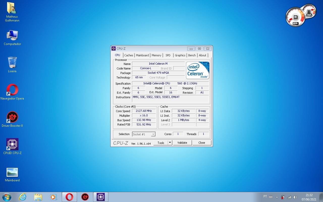Open the Matheus Guthmann user folder icon
Viewport: 323px width, 202px height.
(x=12, y=12)
